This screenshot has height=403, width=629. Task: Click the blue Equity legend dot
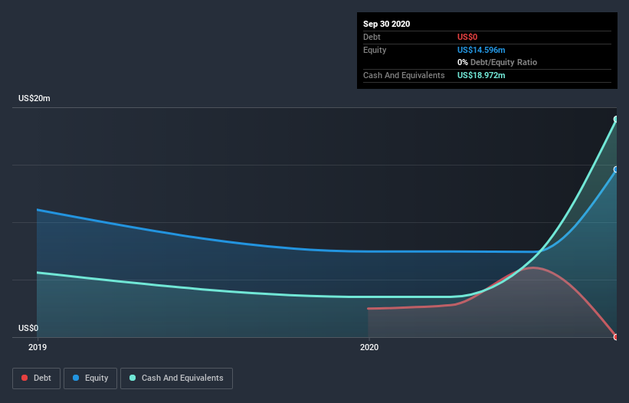coord(76,378)
